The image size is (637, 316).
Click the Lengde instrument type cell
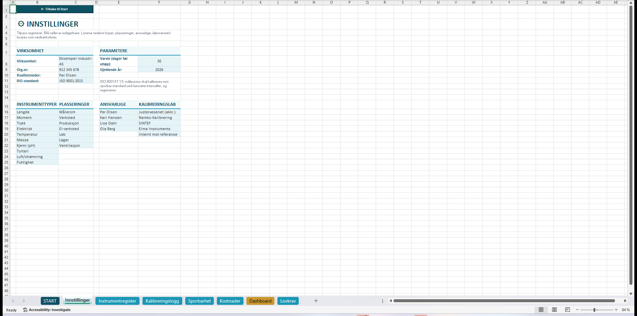pos(37,112)
